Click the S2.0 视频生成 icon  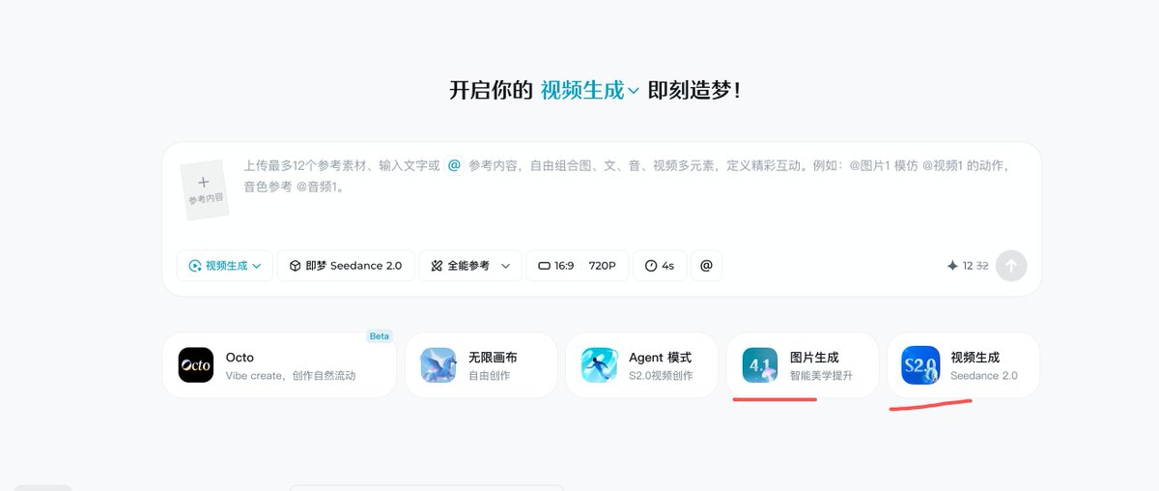(x=920, y=365)
